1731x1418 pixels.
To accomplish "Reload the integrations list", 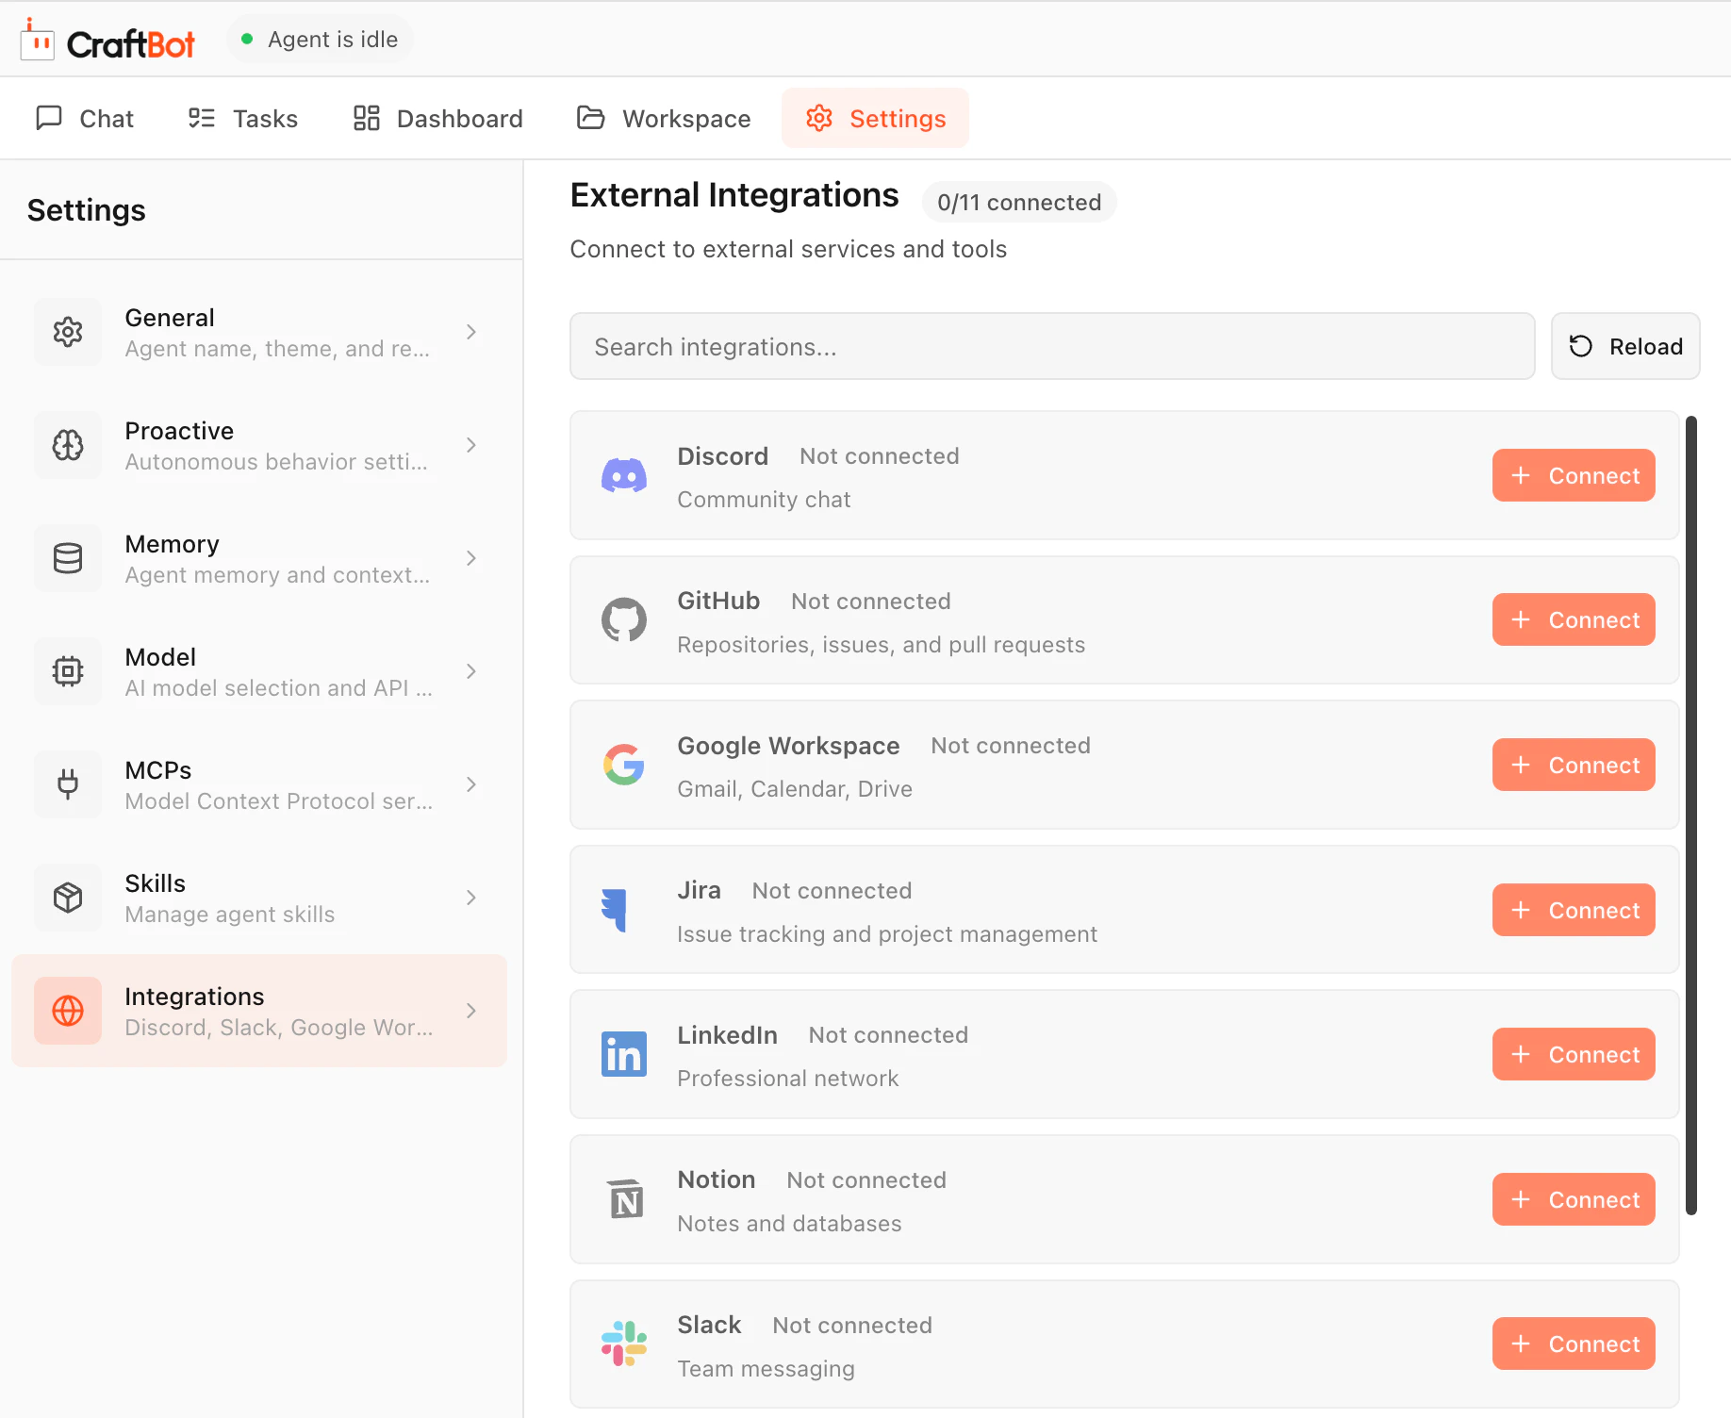I will coord(1625,346).
